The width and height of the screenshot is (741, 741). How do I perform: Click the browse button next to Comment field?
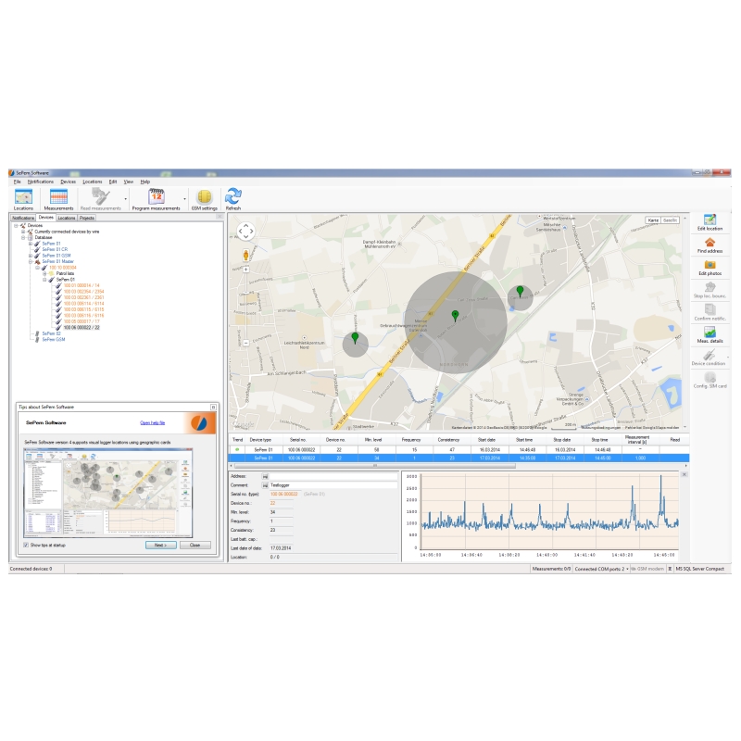click(265, 485)
